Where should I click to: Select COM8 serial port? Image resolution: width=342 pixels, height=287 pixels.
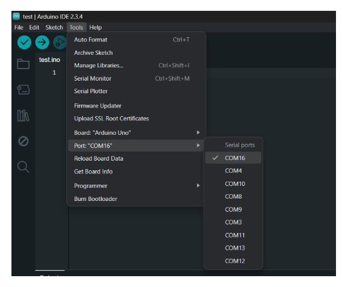point(233,197)
